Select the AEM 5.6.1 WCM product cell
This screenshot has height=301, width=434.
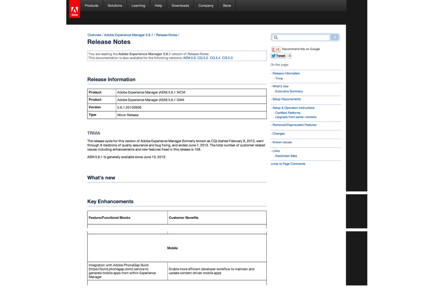pos(191,92)
